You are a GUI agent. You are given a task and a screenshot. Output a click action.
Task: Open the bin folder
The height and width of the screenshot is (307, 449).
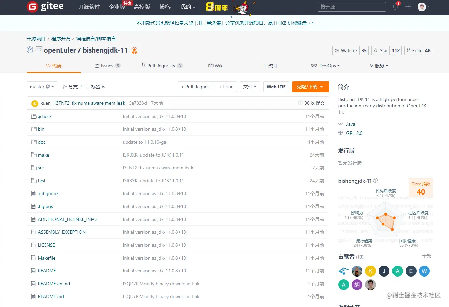41,129
